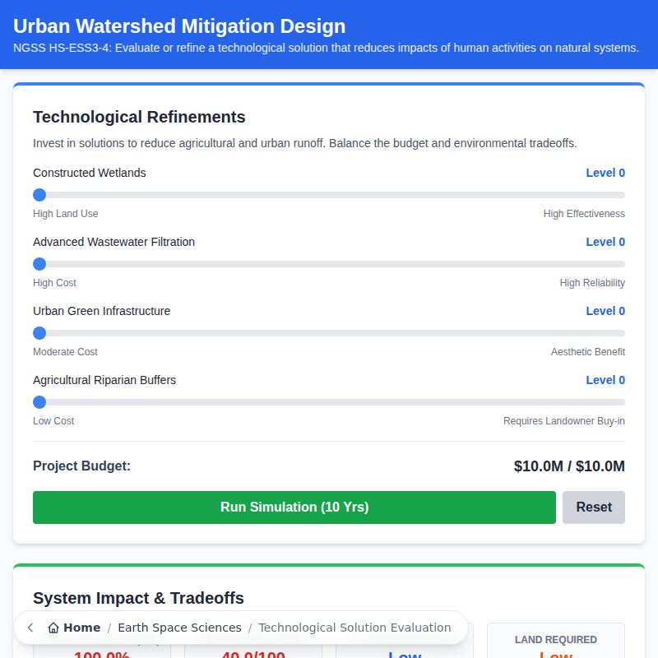Viewport: 658px width, 658px height.
Task: Click the Urban Watershed Mitigation Design title
Action: [180, 25]
